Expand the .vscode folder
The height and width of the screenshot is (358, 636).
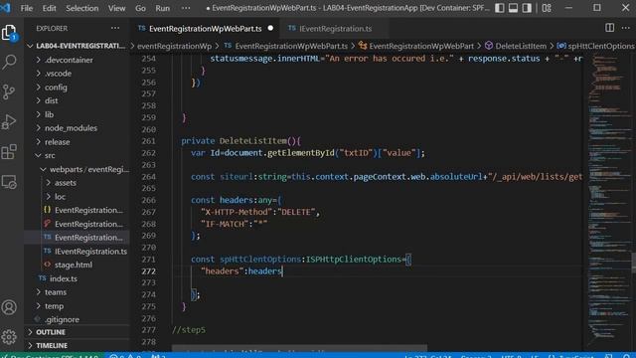(x=78, y=74)
